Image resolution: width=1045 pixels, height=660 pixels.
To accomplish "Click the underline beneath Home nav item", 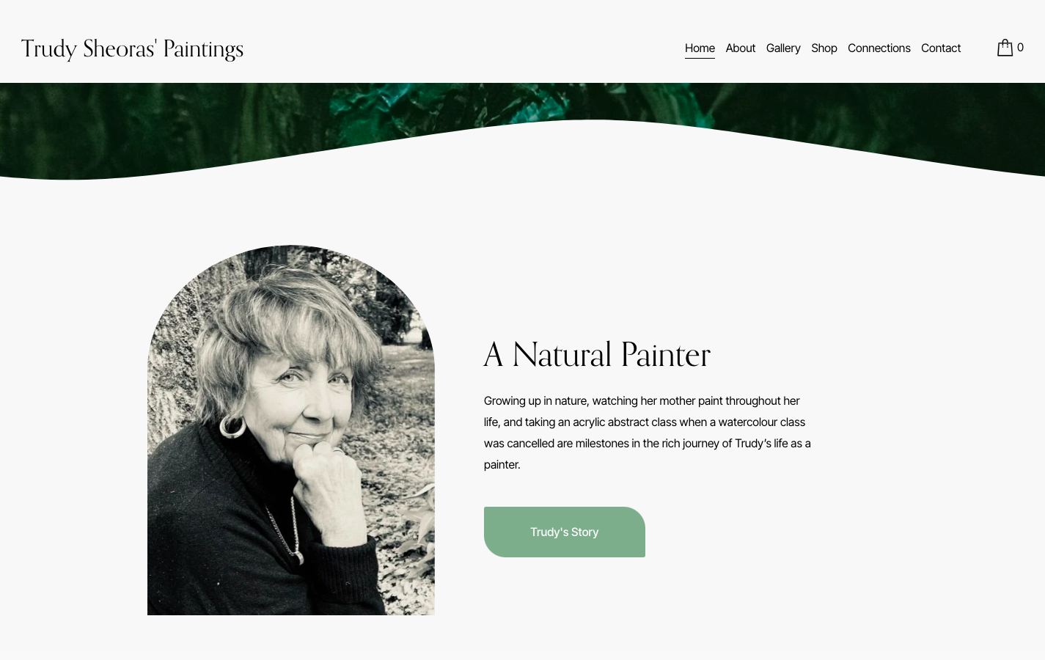I will 700,58.
